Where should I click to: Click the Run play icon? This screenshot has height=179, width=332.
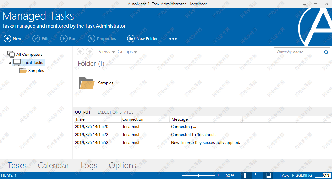pyautogui.click(x=63, y=38)
